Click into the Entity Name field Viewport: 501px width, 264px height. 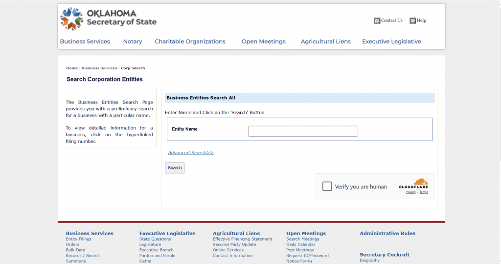(303, 131)
